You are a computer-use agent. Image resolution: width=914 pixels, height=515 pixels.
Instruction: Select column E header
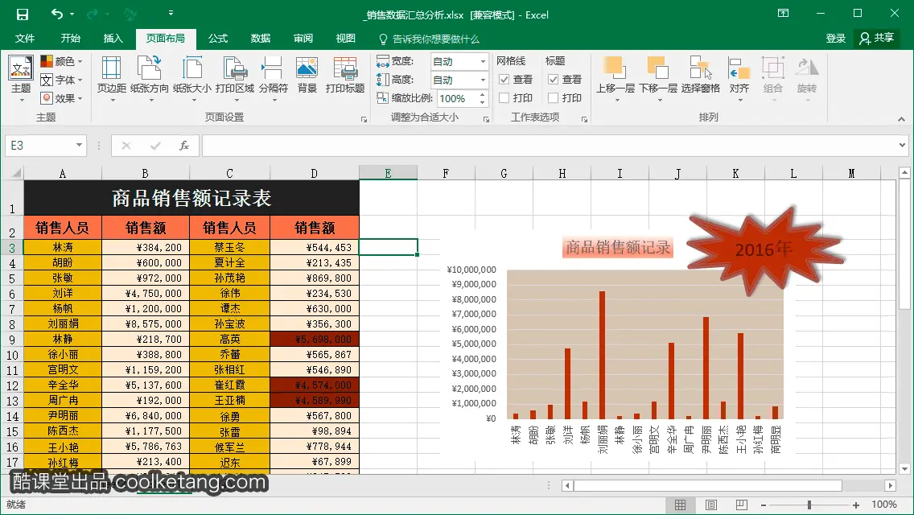(388, 173)
